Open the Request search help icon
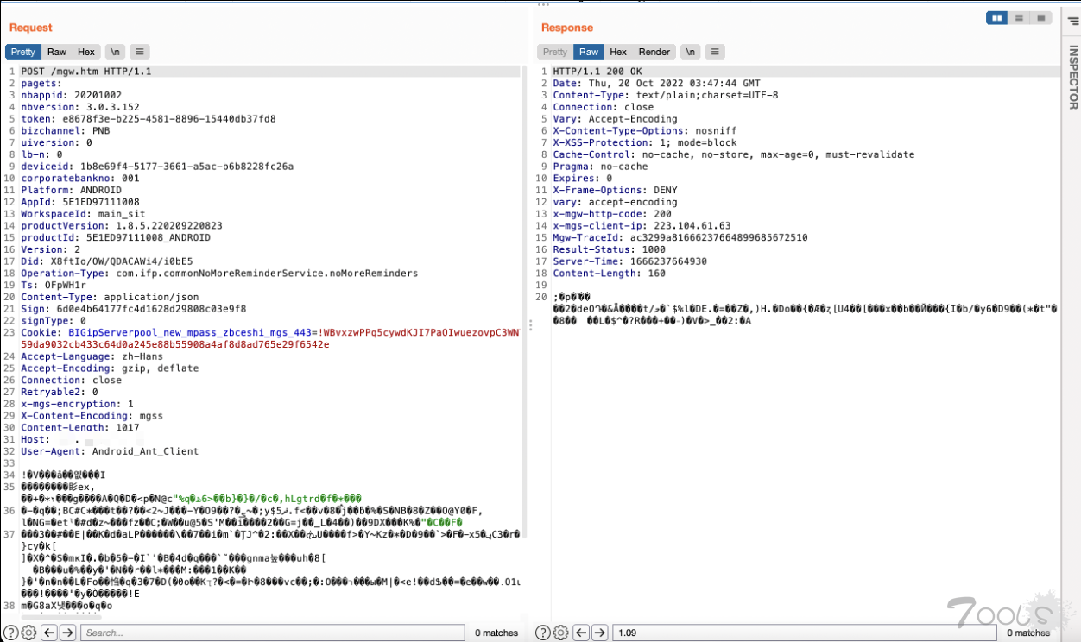This screenshot has width=1081, height=642. pos(11,633)
